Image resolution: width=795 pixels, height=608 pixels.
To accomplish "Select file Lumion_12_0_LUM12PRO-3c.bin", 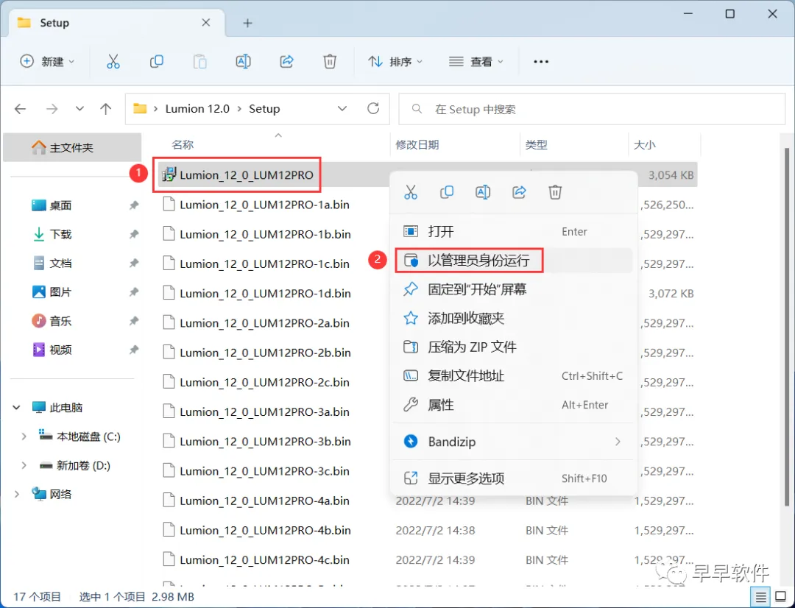I will point(256,471).
